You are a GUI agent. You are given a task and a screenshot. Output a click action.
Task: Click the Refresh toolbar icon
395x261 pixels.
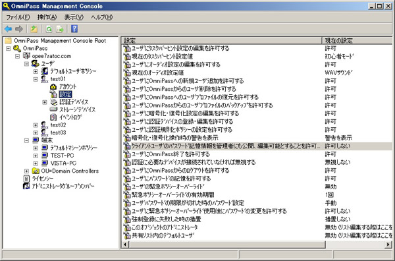(x=49, y=29)
